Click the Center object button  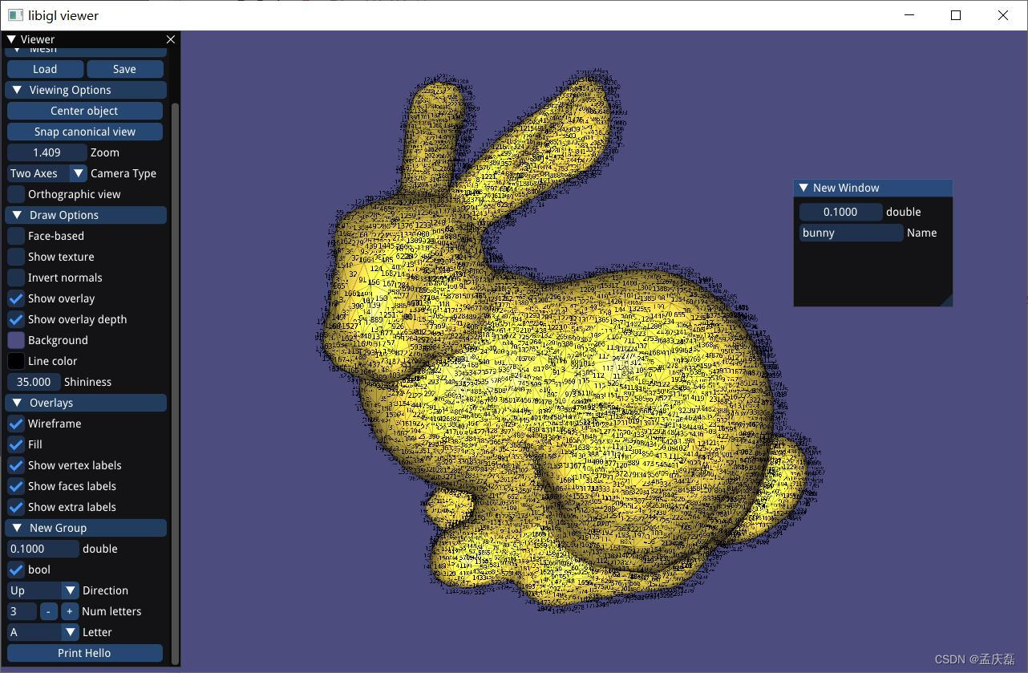[x=84, y=111]
